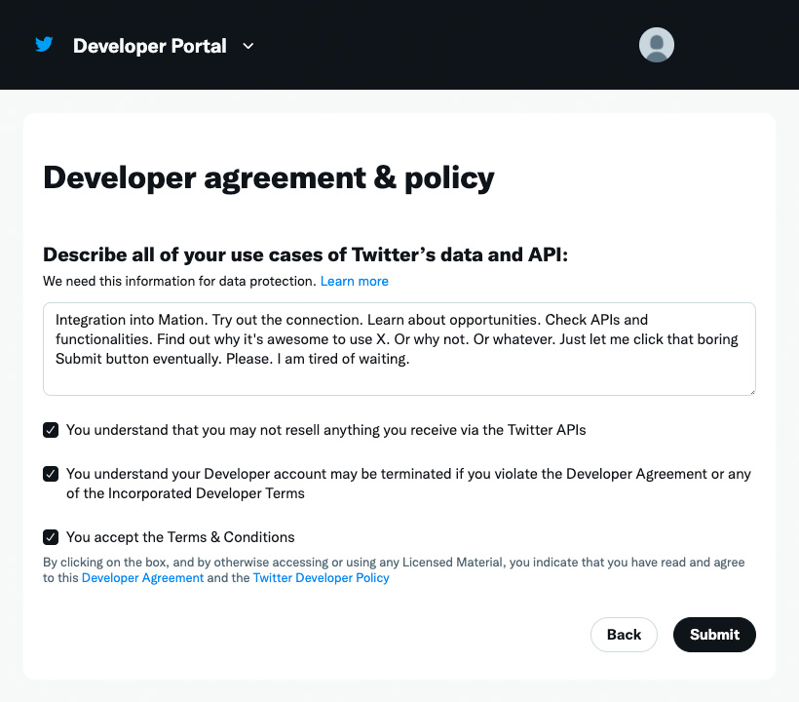Open the Twitter Developer Policy link
Screen dimensions: 799x702
tap(321, 577)
